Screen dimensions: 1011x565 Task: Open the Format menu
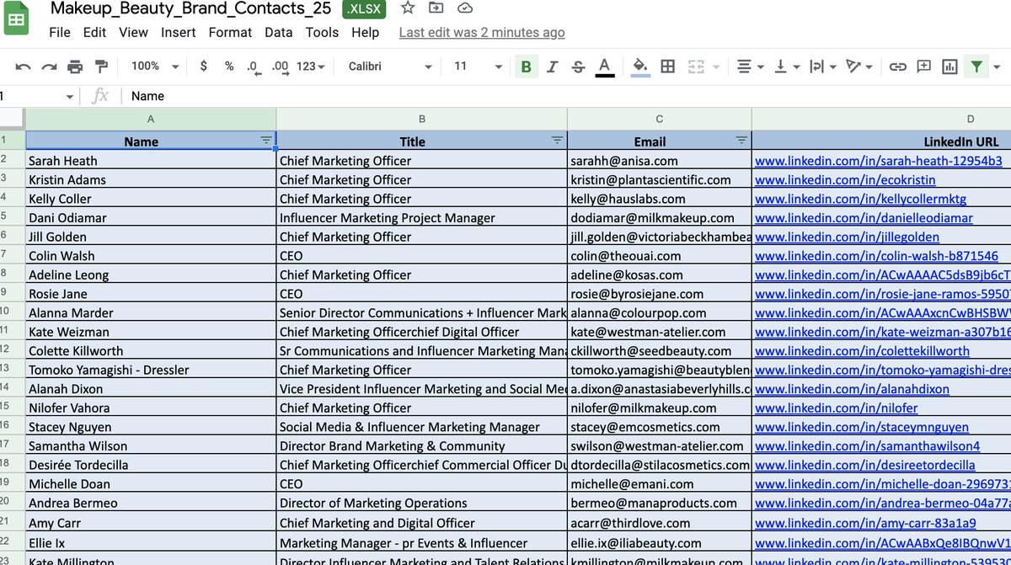point(230,33)
